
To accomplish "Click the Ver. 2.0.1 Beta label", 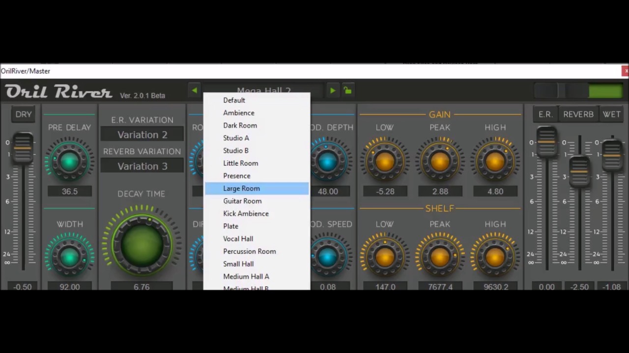I will click(143, 96).
